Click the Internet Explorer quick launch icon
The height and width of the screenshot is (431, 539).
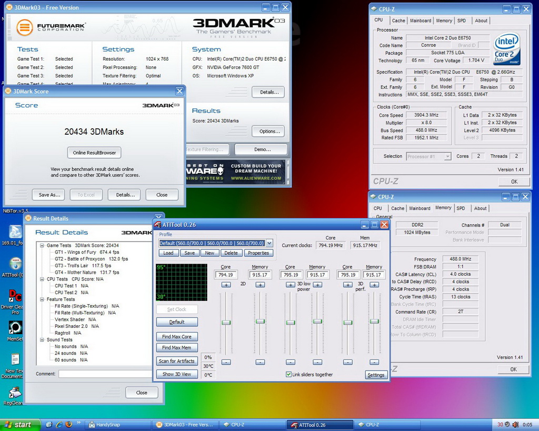[59, 425]
